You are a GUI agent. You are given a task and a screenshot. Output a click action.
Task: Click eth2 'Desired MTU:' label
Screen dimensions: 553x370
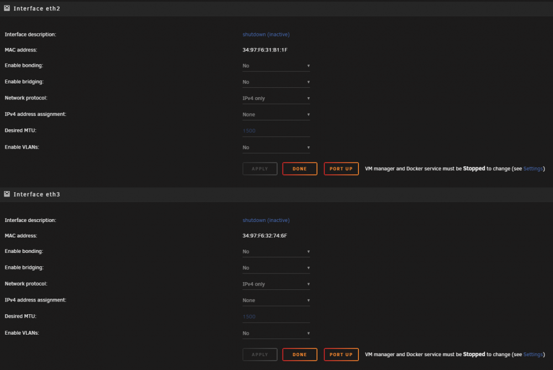coord(20,131)
